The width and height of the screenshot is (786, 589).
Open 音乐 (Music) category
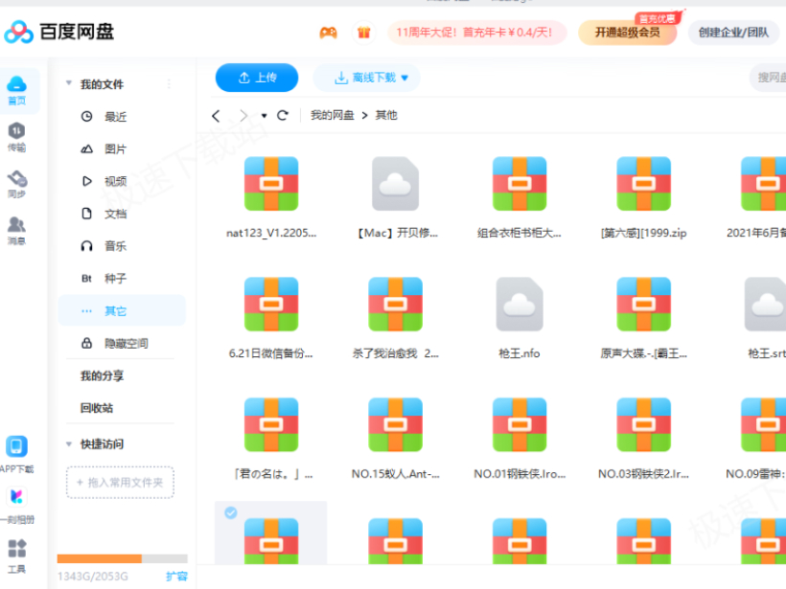click(x=122, y=246)
